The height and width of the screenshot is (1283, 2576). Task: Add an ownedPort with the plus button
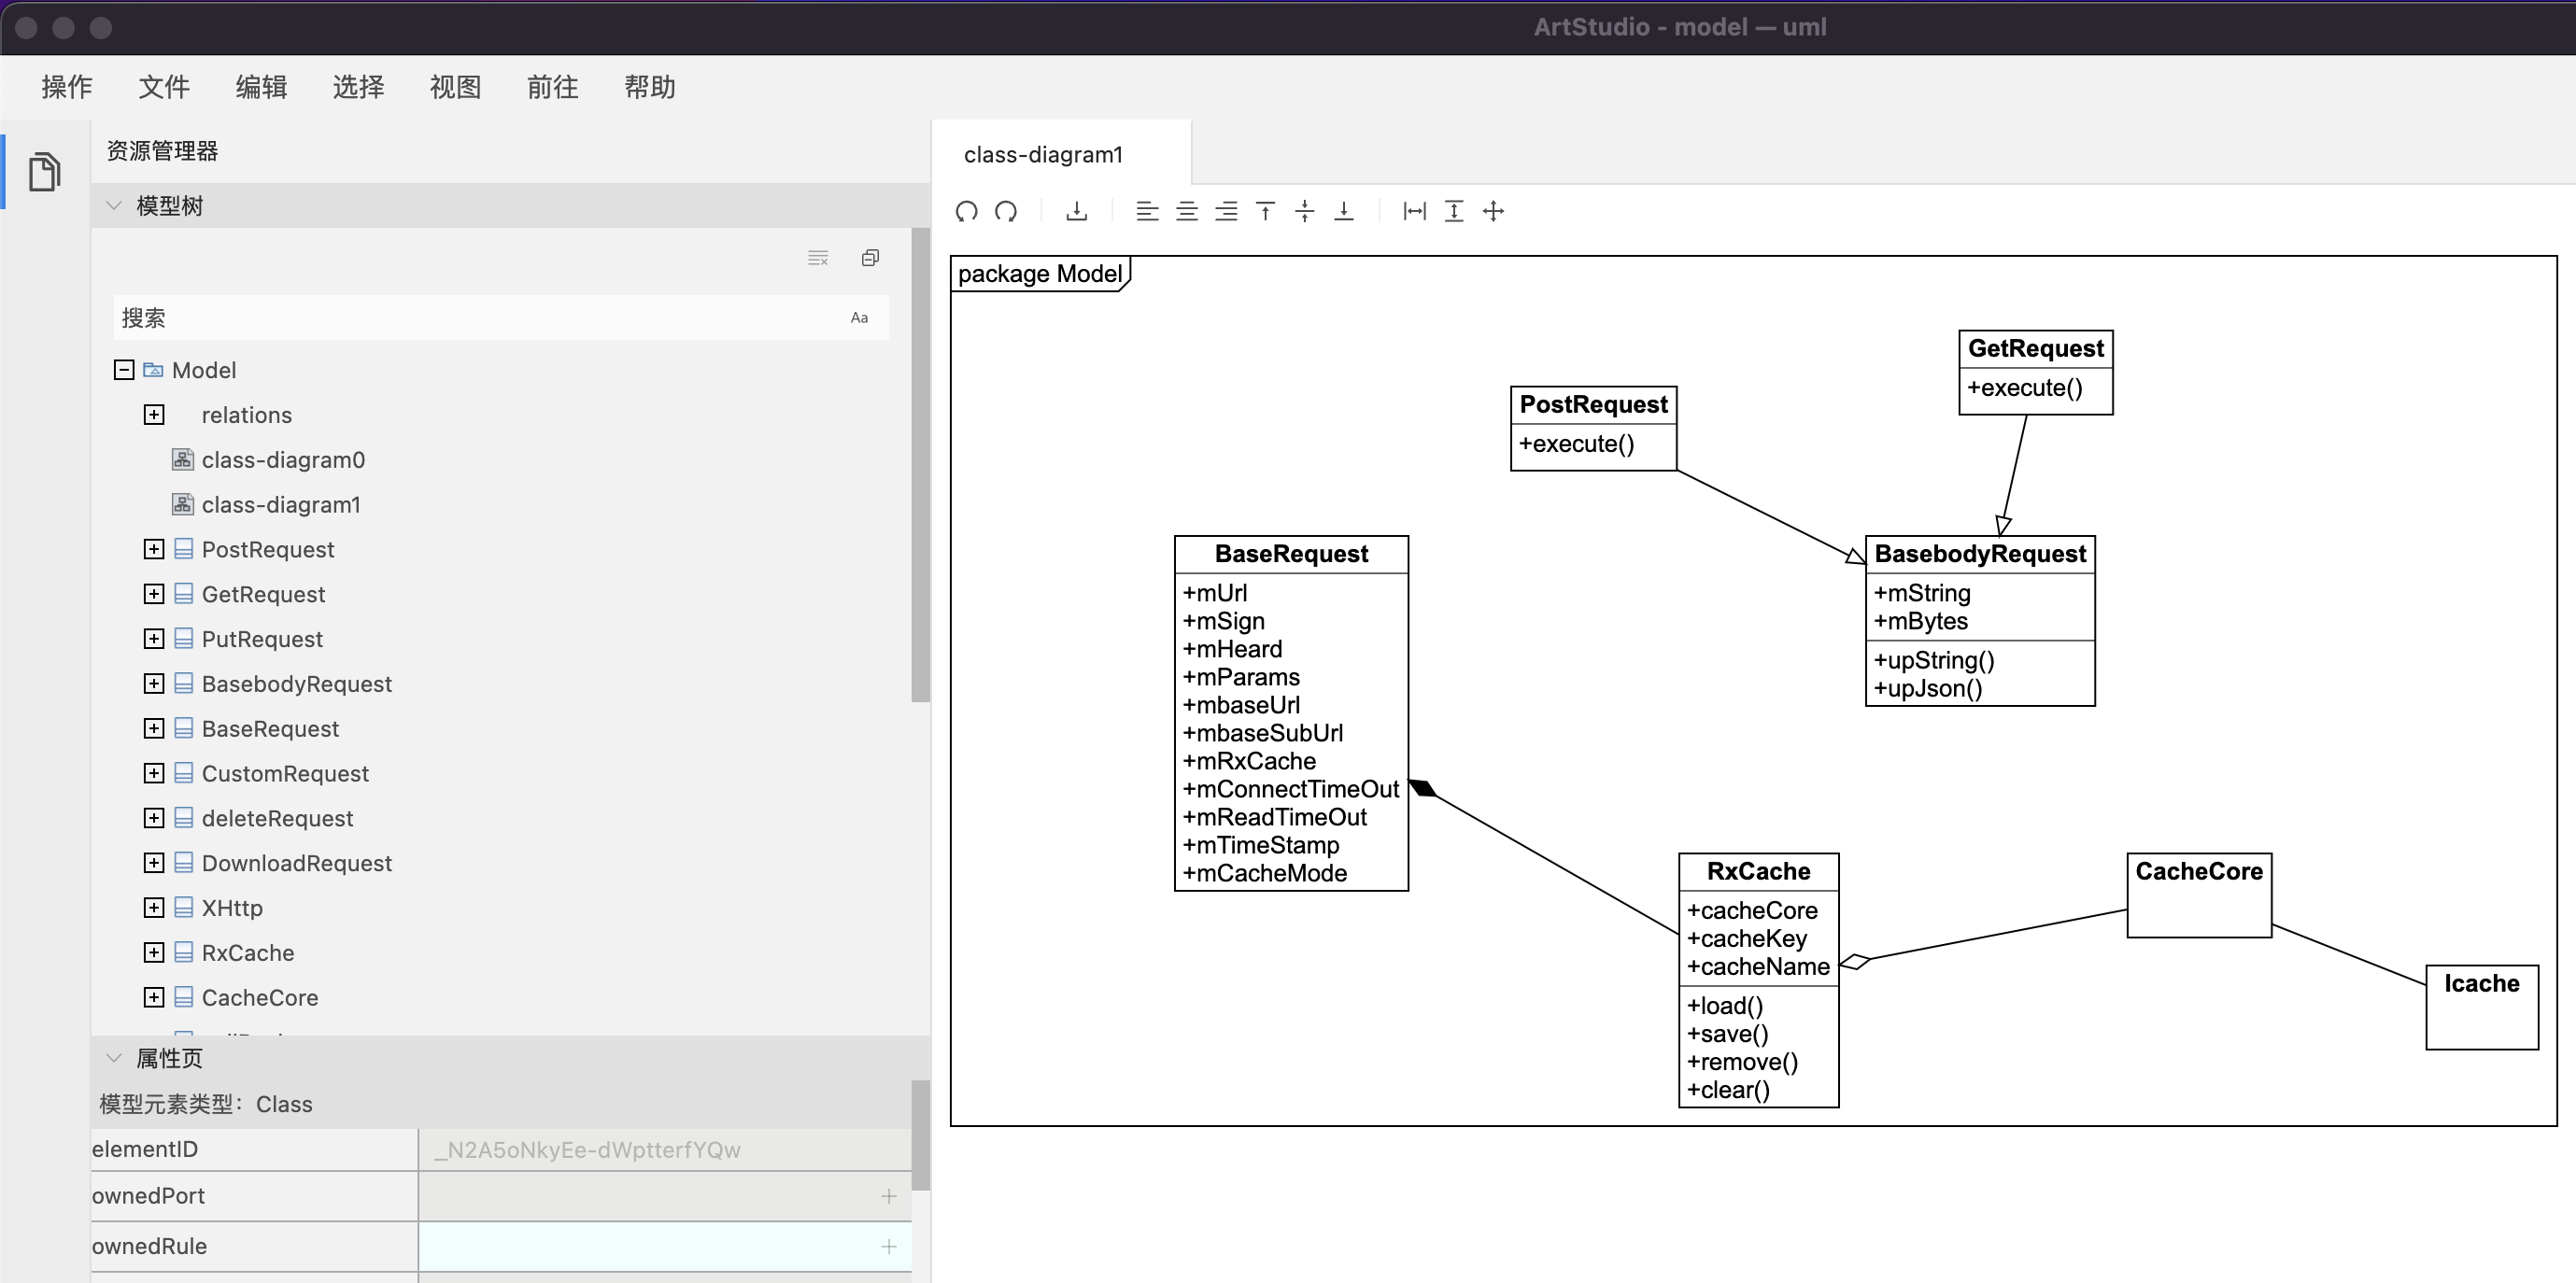(888, 1196)
